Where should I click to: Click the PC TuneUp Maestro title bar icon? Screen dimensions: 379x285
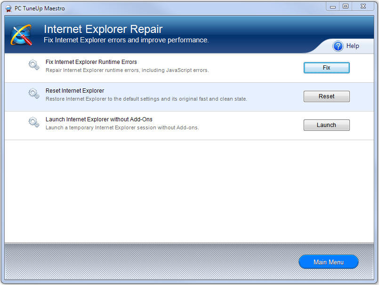pos(8,8)
